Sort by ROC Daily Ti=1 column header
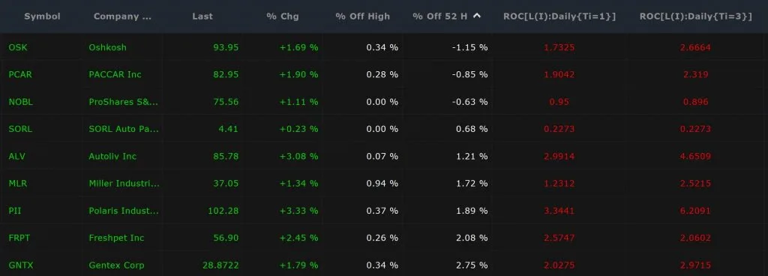768x276 pixels. coord(559,16)
